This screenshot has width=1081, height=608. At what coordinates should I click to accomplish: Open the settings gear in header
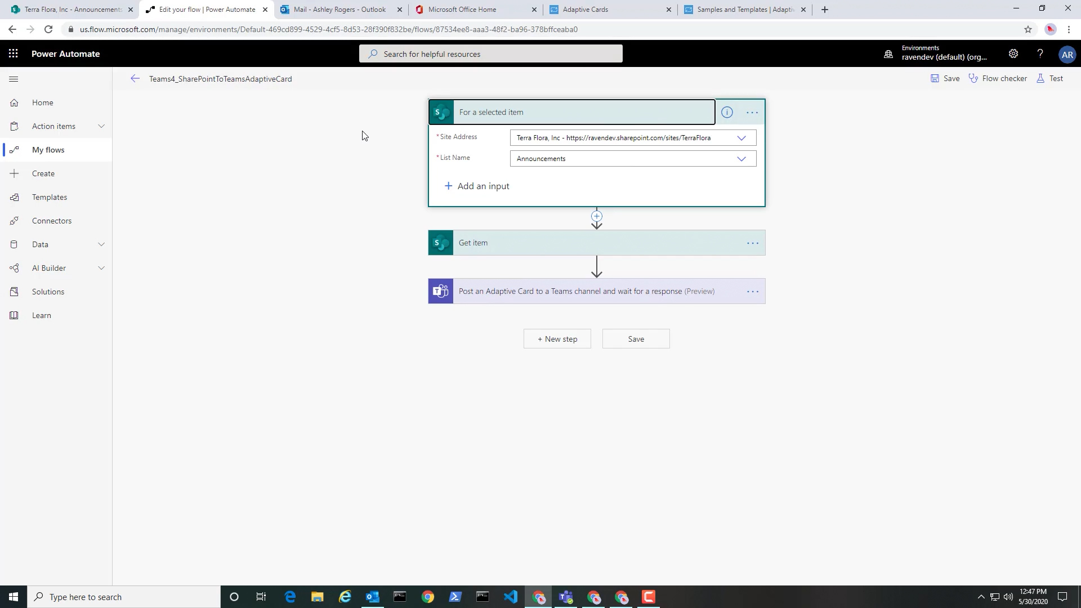pyautogui.click(x=1013, y=53)
